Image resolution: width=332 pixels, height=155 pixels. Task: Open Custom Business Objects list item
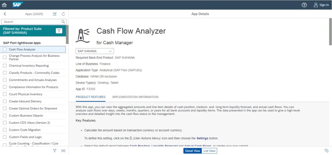tap(26, 116)
